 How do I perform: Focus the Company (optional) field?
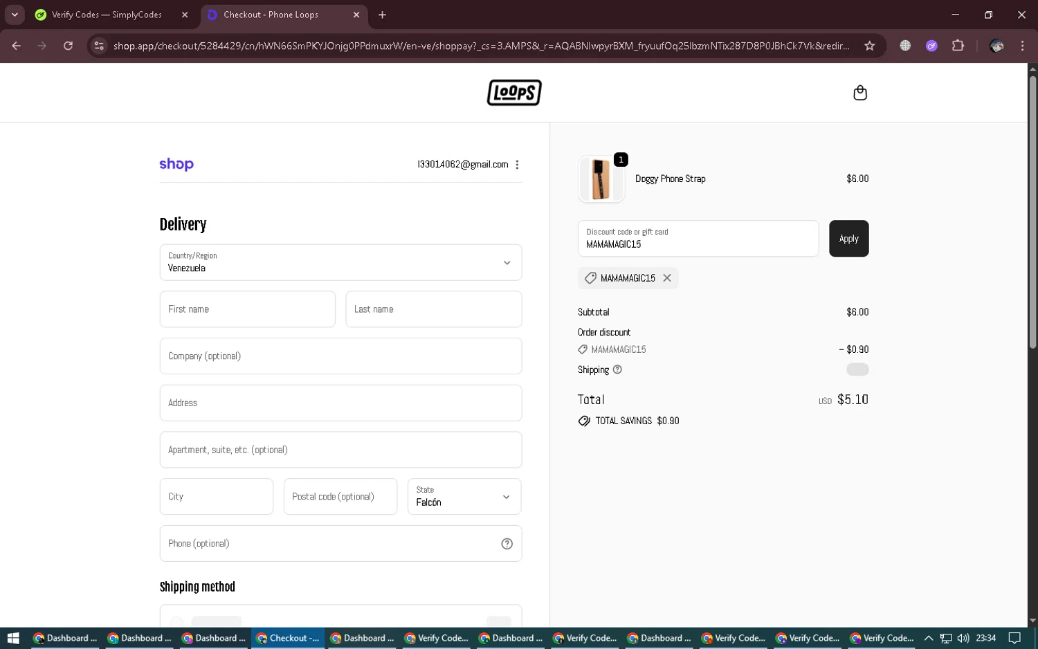click(340, 356)
